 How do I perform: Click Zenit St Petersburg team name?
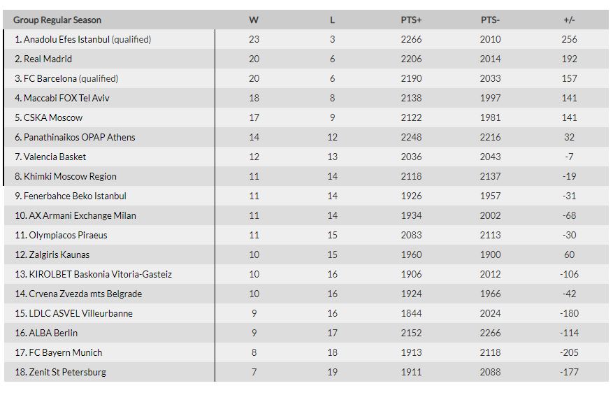click(x=67, y=373)
